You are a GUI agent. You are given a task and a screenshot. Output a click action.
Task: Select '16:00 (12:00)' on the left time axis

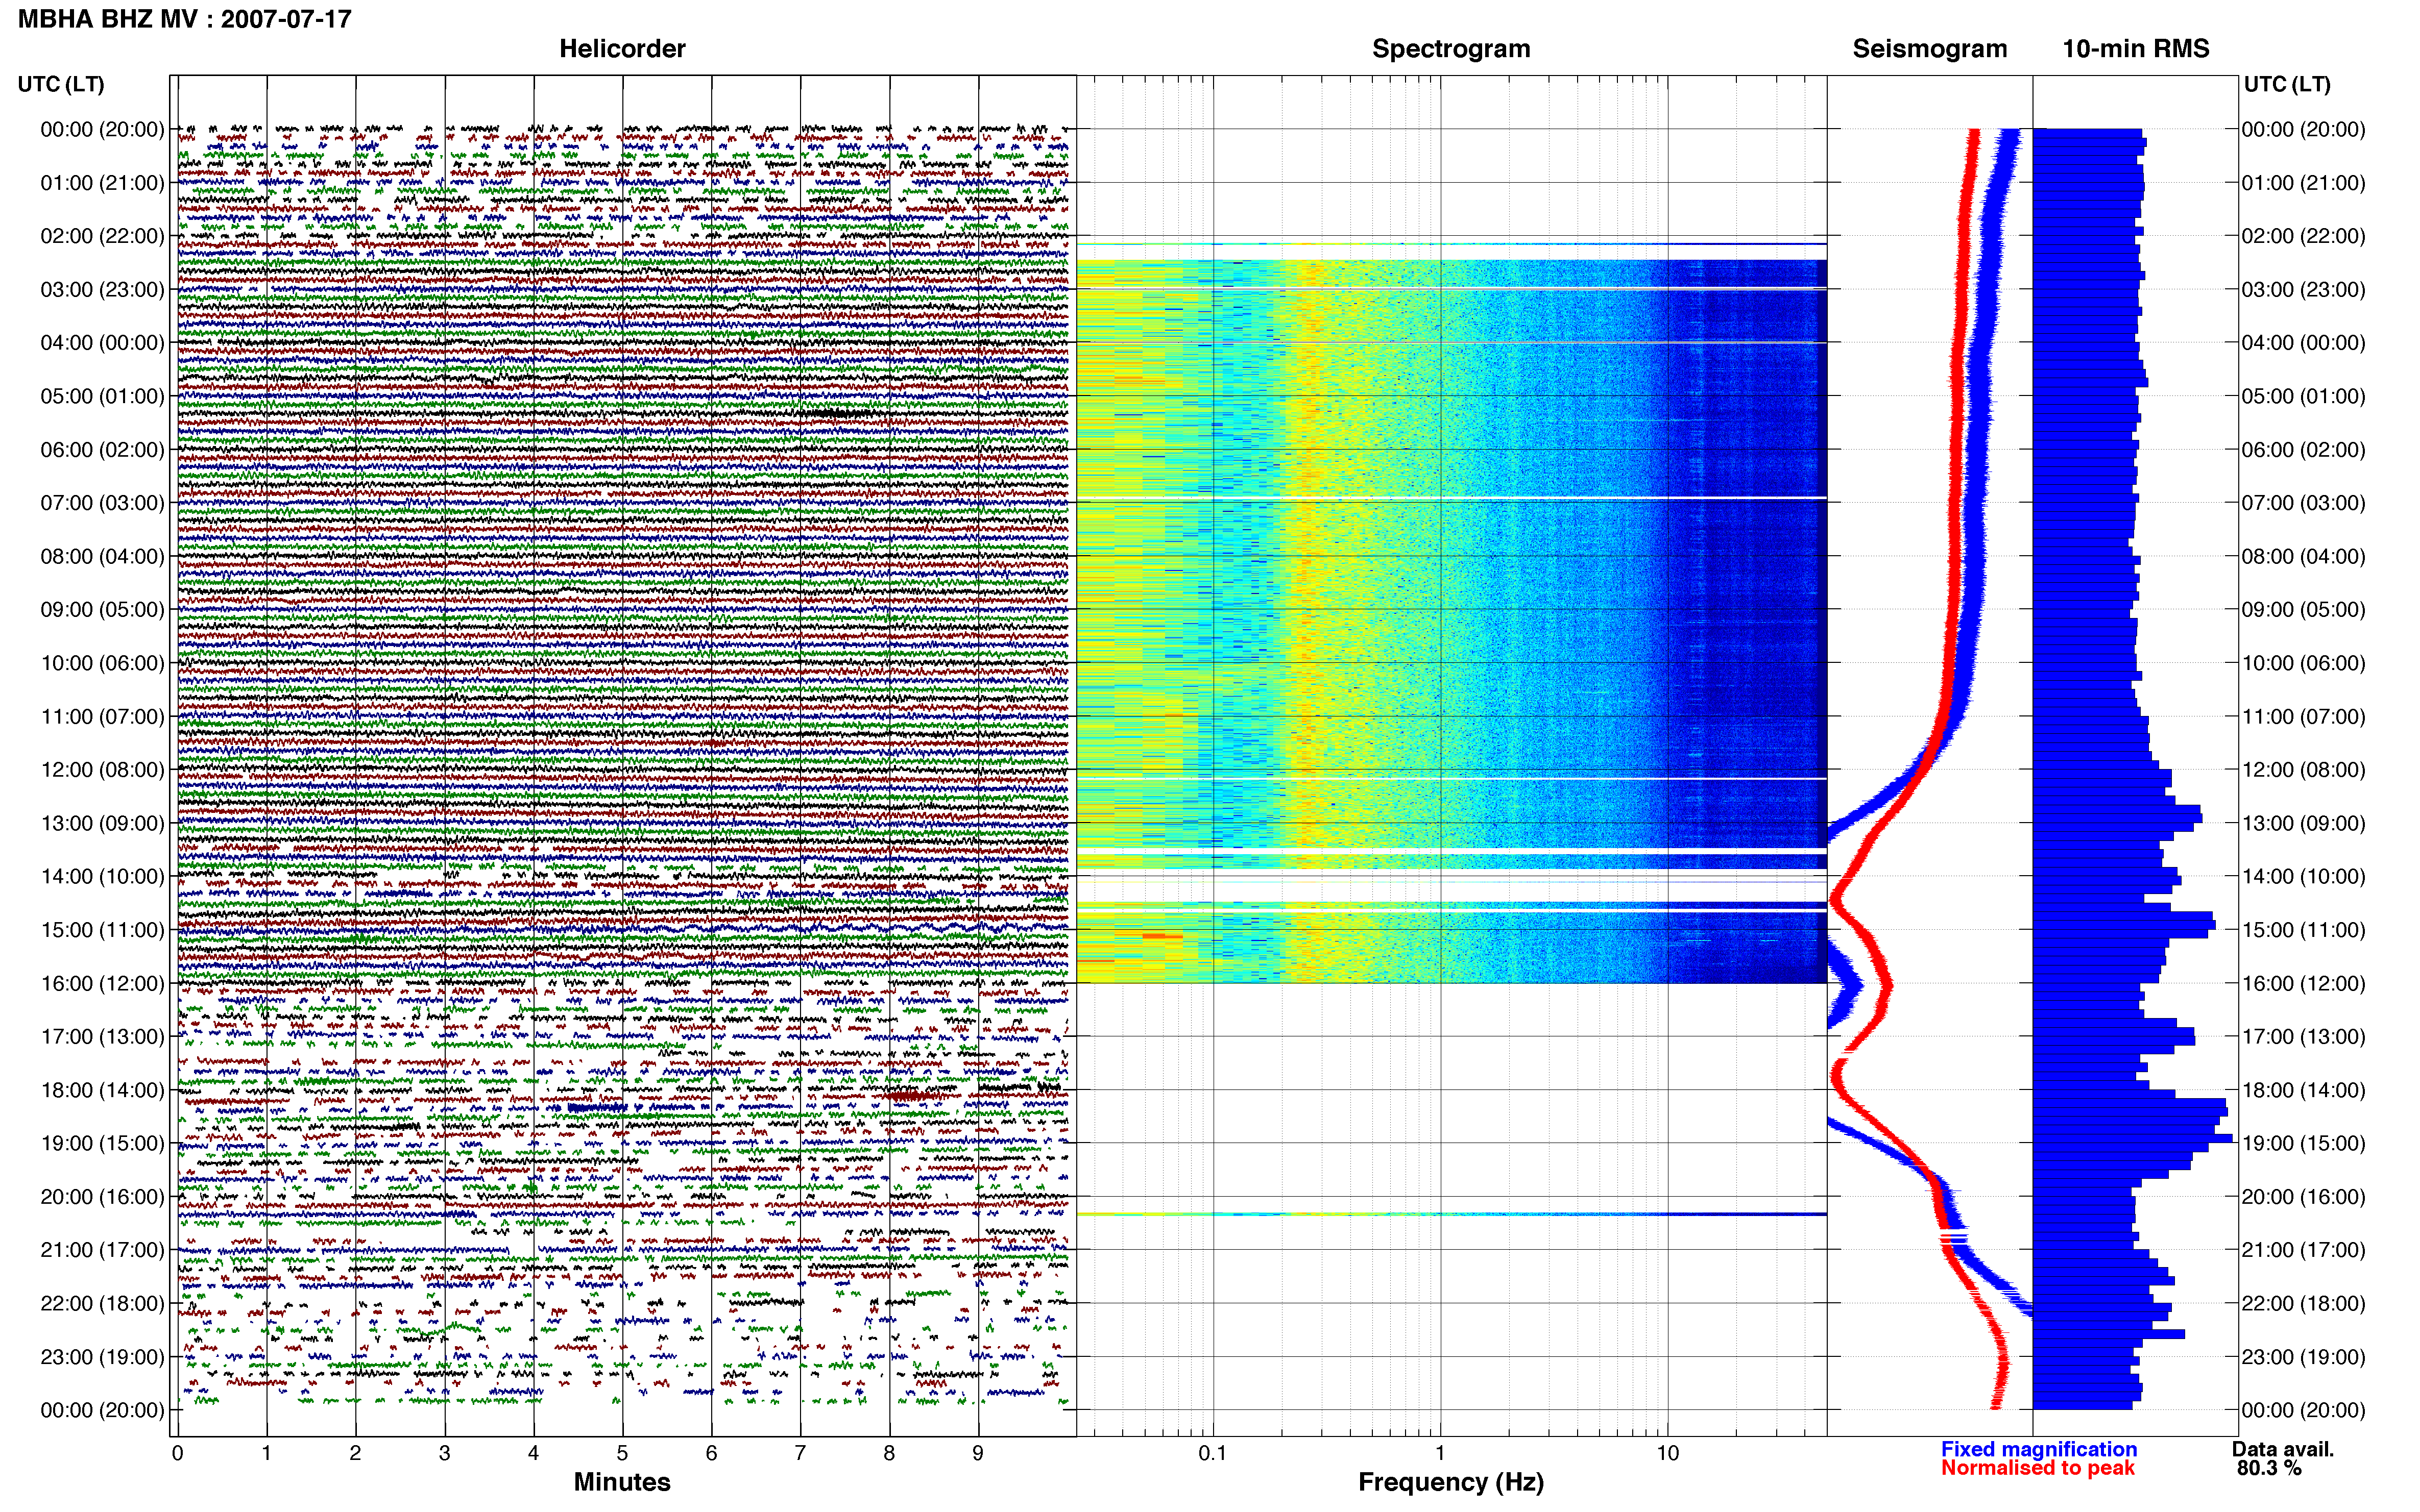tap(102, 983)
